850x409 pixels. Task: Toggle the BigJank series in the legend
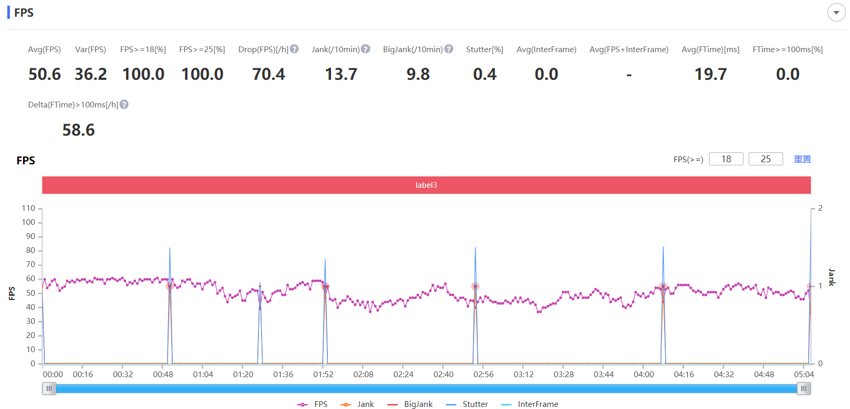click(x=410, y=404)
